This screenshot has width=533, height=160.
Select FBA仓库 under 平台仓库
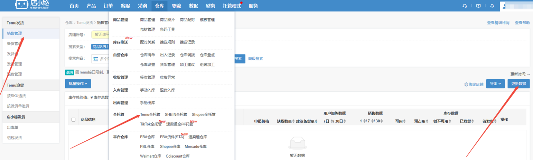(147, 137)
